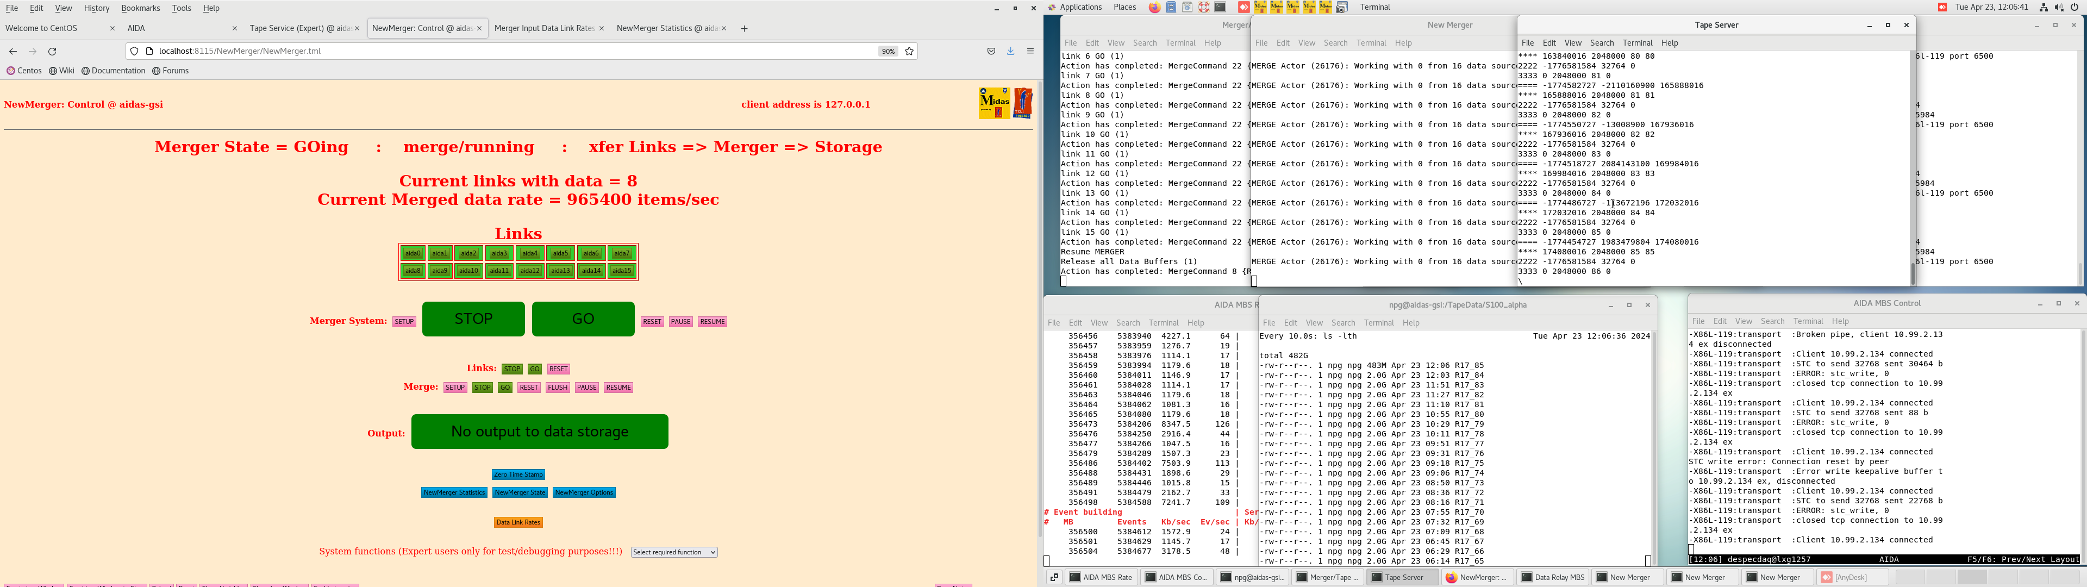Screen dimensions: 2087x587
Task: Launch Firefox from the top panel
Action: pos(1154,7)
